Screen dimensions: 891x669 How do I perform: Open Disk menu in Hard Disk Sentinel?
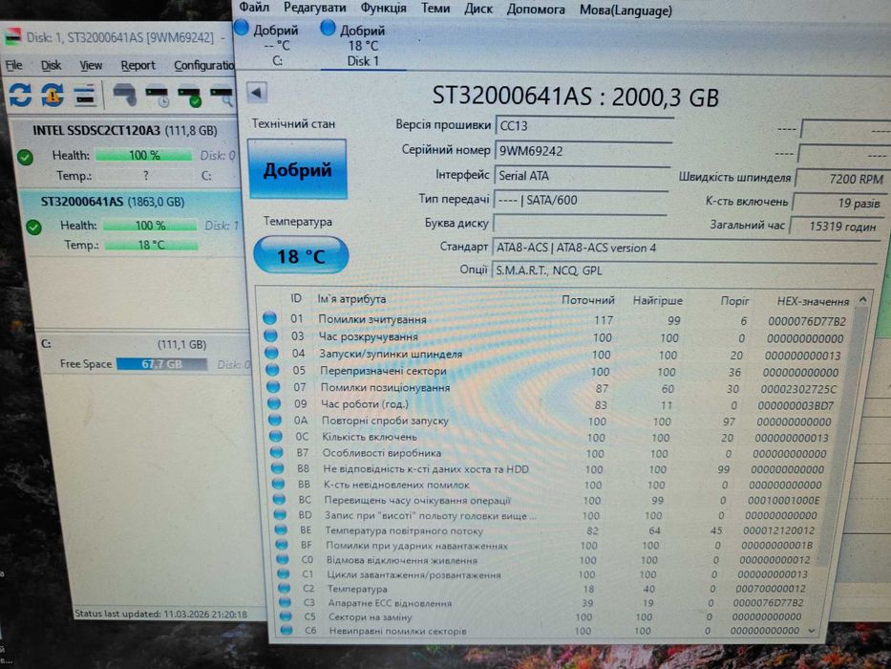pyautogui.click(x=51, y=65)
